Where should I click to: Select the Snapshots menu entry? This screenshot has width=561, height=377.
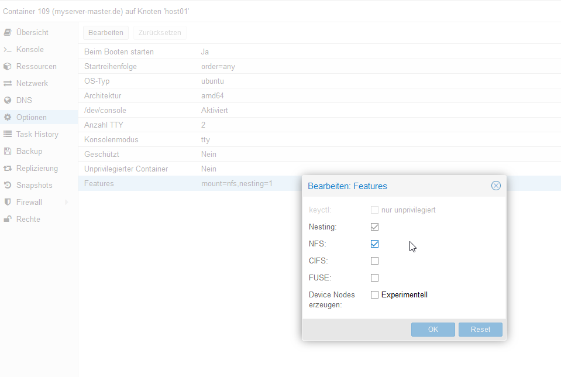39,185
